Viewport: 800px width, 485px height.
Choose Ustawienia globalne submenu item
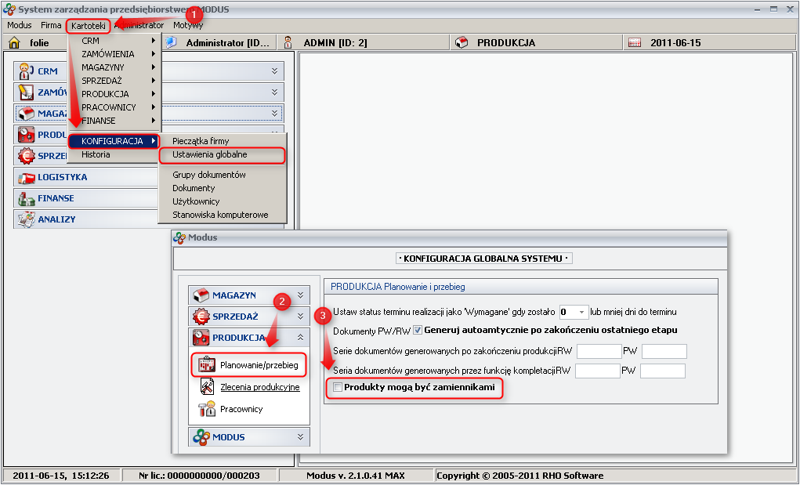[x=223, y=154]
